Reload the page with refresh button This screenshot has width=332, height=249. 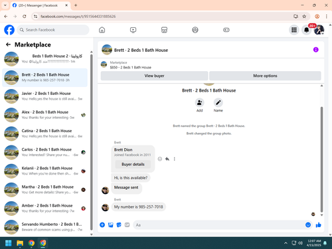(25, 17)
